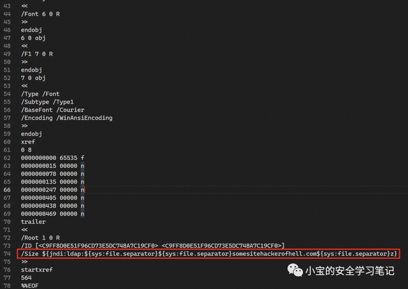Click the "/F1 7 0 R" line

(37, 54)
